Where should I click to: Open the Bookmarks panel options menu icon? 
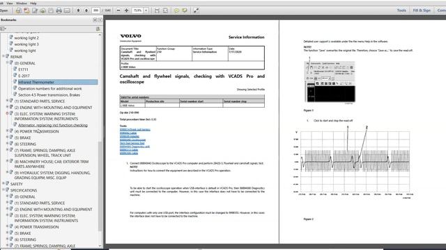pos(3,28)
